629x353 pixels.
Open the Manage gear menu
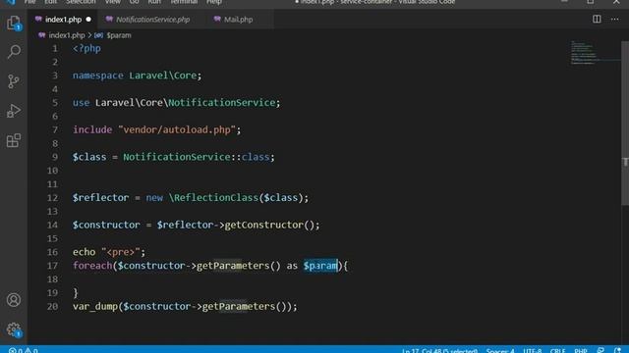pos(14,329)
